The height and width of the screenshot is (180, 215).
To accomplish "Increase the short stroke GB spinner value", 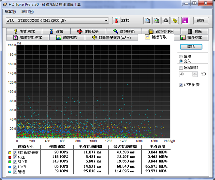I will tap(195, 73).
